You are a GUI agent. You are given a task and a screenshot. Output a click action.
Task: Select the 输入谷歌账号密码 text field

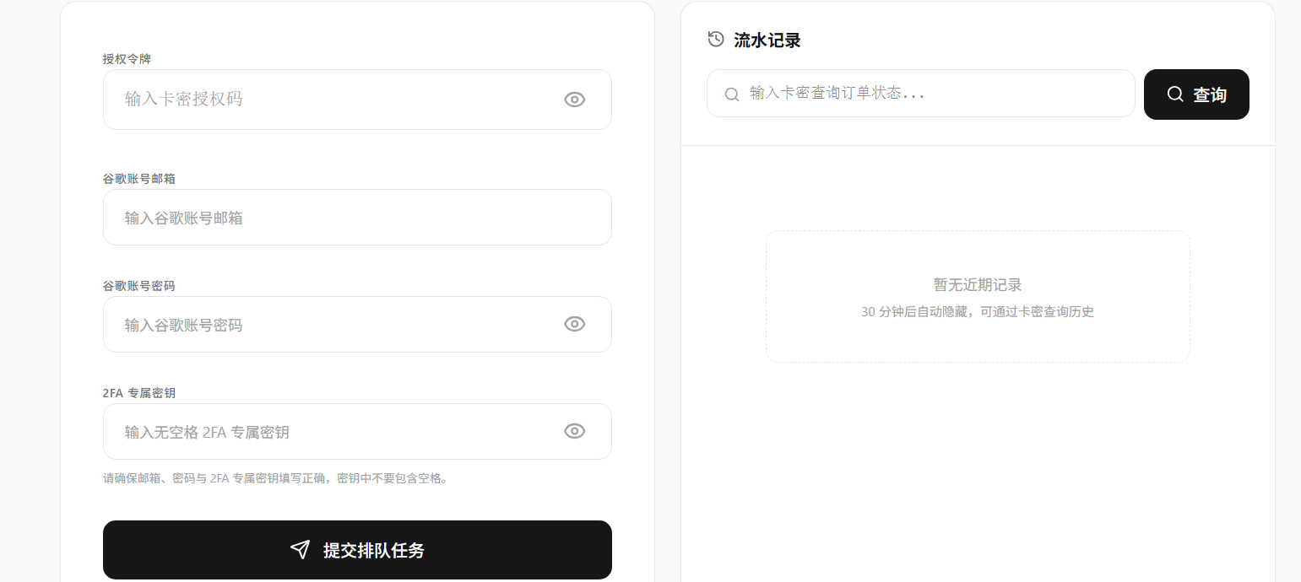coord(338,325)
